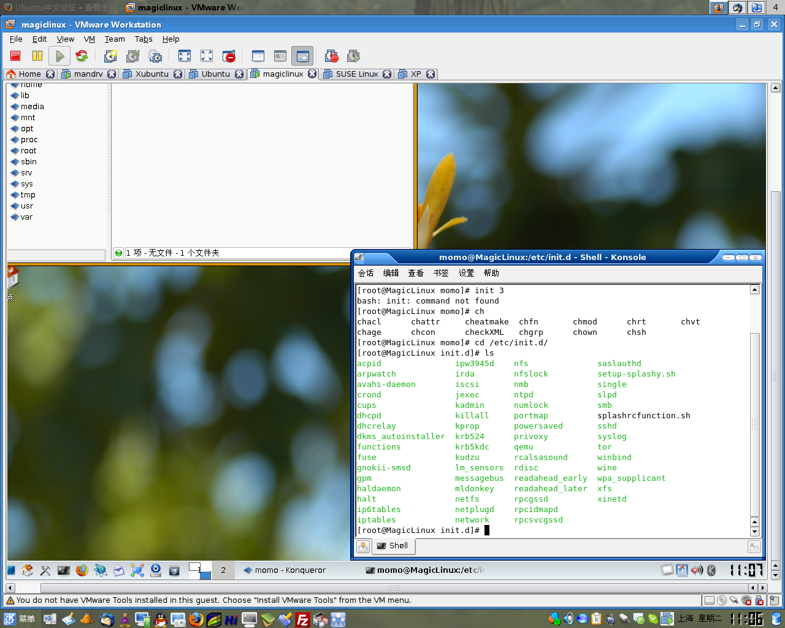Click the new session icon in Konsole

click(x=363, y=546)
